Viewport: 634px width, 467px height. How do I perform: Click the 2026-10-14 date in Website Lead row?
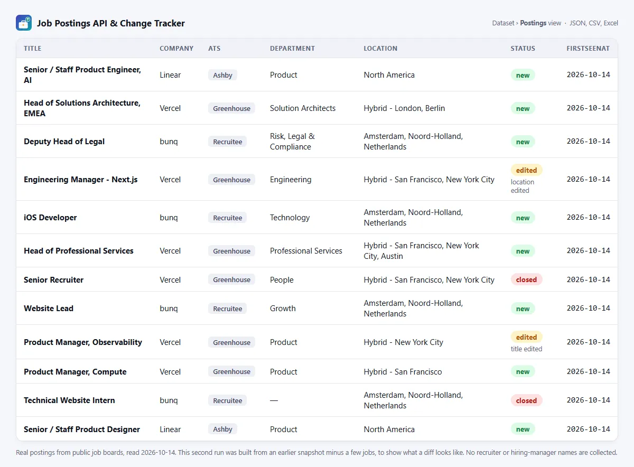(x=588, y=309)
